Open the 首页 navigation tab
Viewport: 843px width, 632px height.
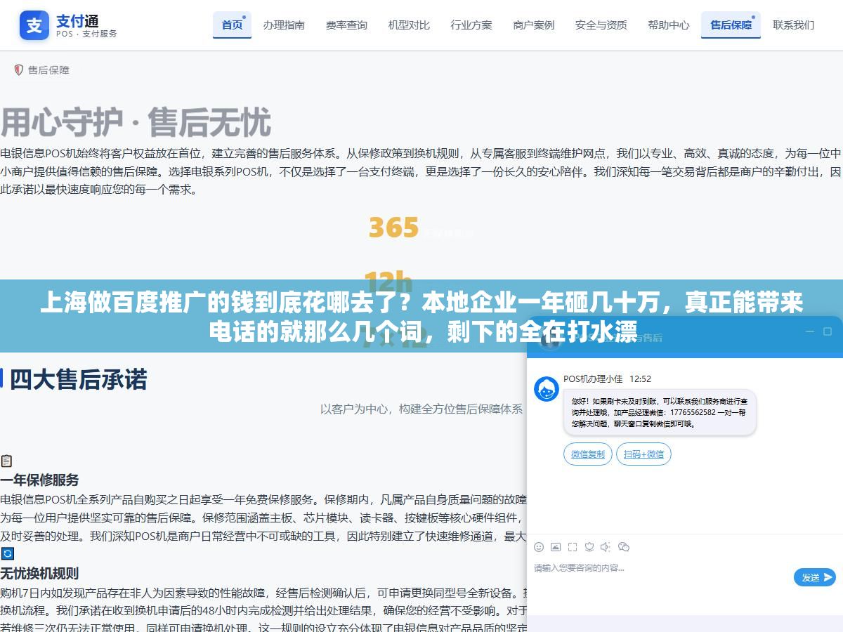232,25
